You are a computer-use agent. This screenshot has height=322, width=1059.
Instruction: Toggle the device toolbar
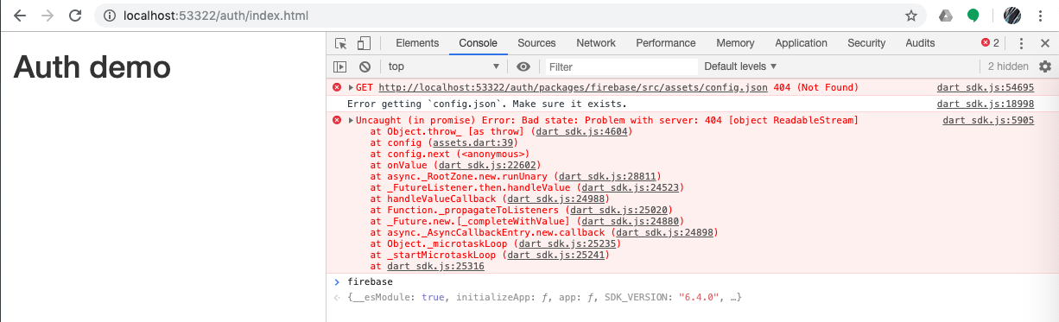click(364, 43)
